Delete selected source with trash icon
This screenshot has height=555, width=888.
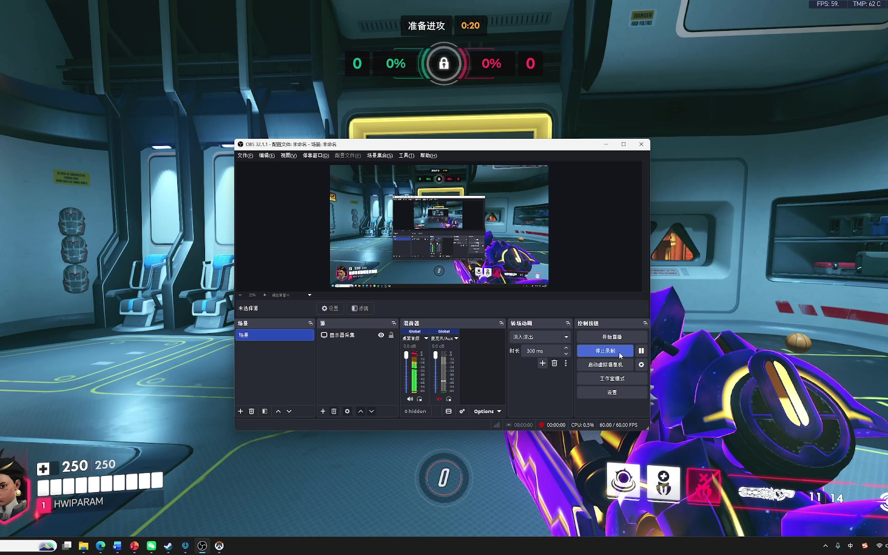click(334, 411)
